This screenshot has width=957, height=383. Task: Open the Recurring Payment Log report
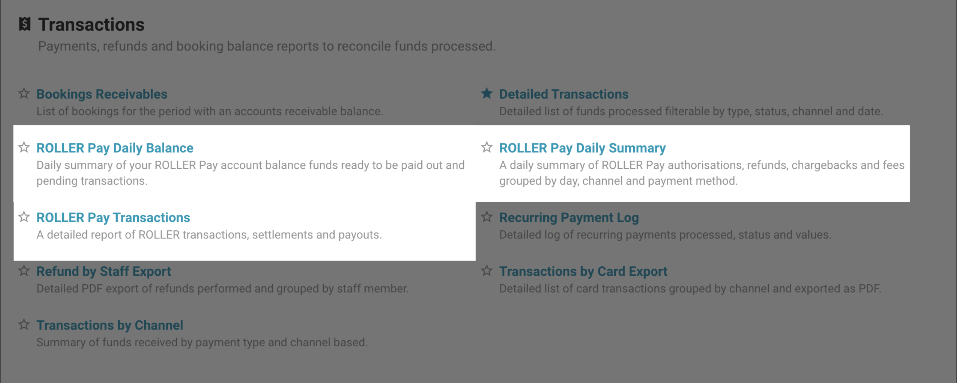569,218
